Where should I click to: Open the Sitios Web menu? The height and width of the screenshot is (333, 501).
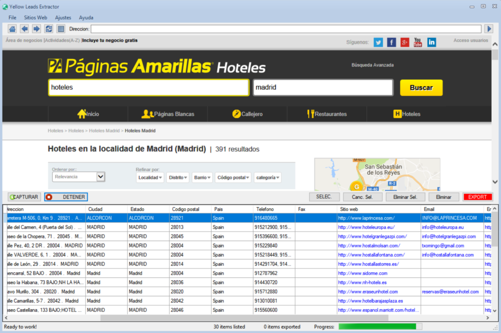[x=35, y=18]
